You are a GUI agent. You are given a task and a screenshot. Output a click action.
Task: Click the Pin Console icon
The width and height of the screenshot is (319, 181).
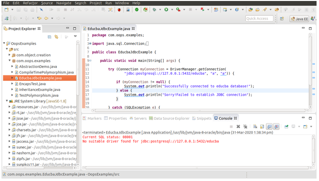pos(287,127)
